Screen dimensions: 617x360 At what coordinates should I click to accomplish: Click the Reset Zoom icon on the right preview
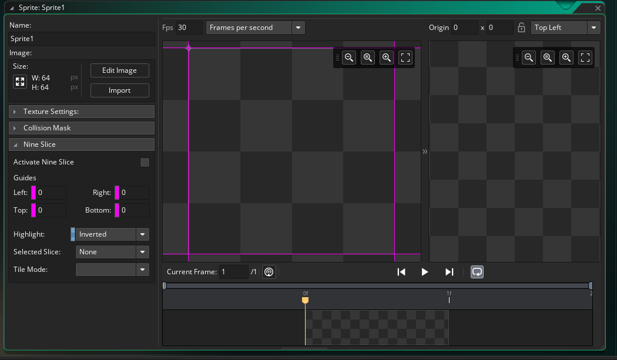click(x=547, y=57)
